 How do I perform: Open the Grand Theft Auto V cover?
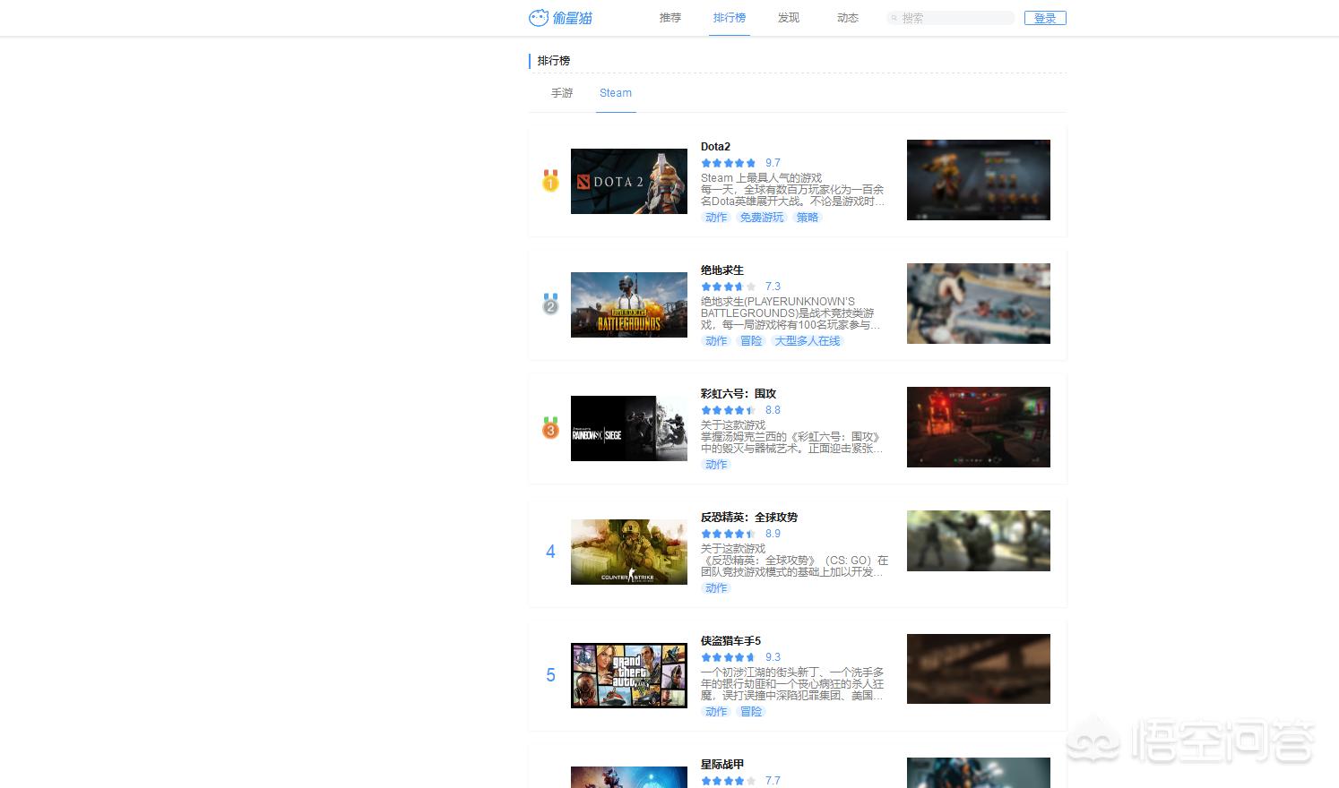pos(628,675)
